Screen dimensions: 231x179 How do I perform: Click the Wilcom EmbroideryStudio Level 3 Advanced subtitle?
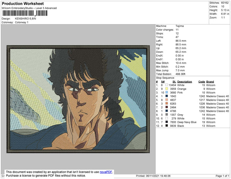tap(29, 8)
